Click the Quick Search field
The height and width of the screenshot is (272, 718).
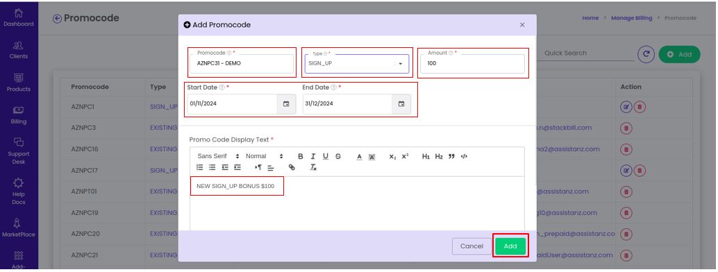[x=586, y=53]
